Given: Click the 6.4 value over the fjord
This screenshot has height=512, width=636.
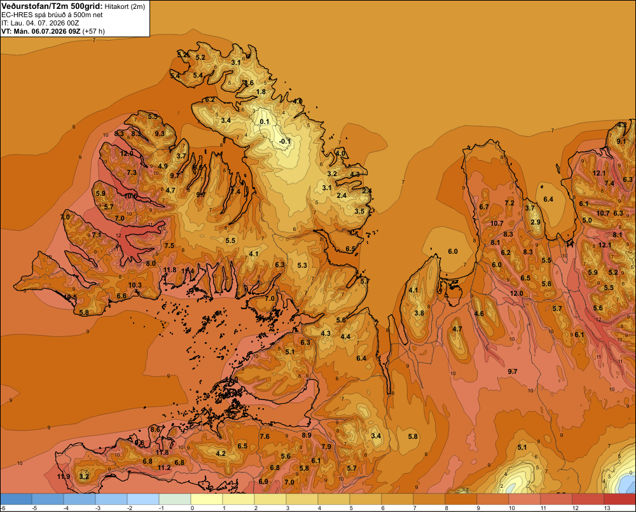Looking at the screenshot, I should [548, 199].
